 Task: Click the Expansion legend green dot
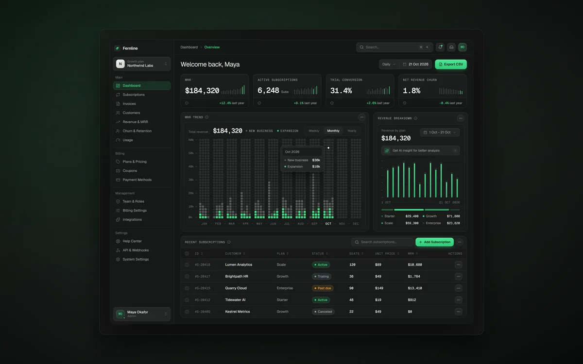278,131
